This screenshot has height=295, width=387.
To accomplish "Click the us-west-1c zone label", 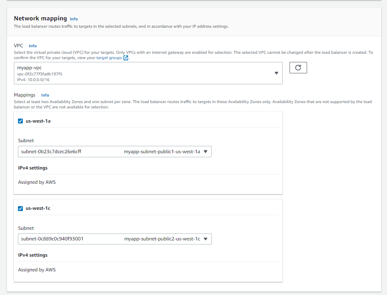I will point(38,209).
